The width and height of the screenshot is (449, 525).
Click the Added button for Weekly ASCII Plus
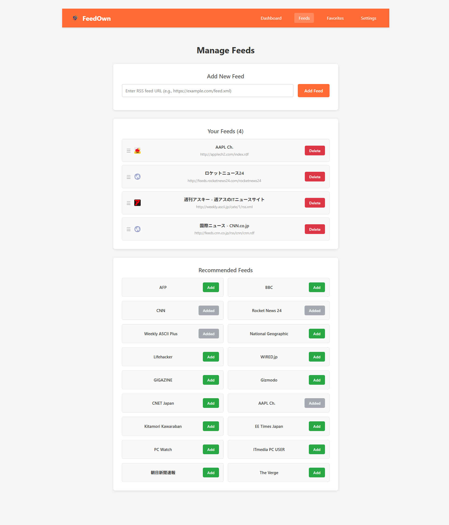[208, 334]
